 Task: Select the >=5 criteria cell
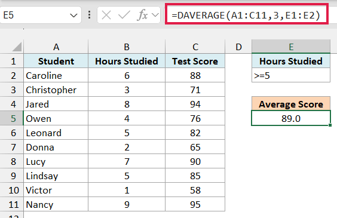(291, 76)
